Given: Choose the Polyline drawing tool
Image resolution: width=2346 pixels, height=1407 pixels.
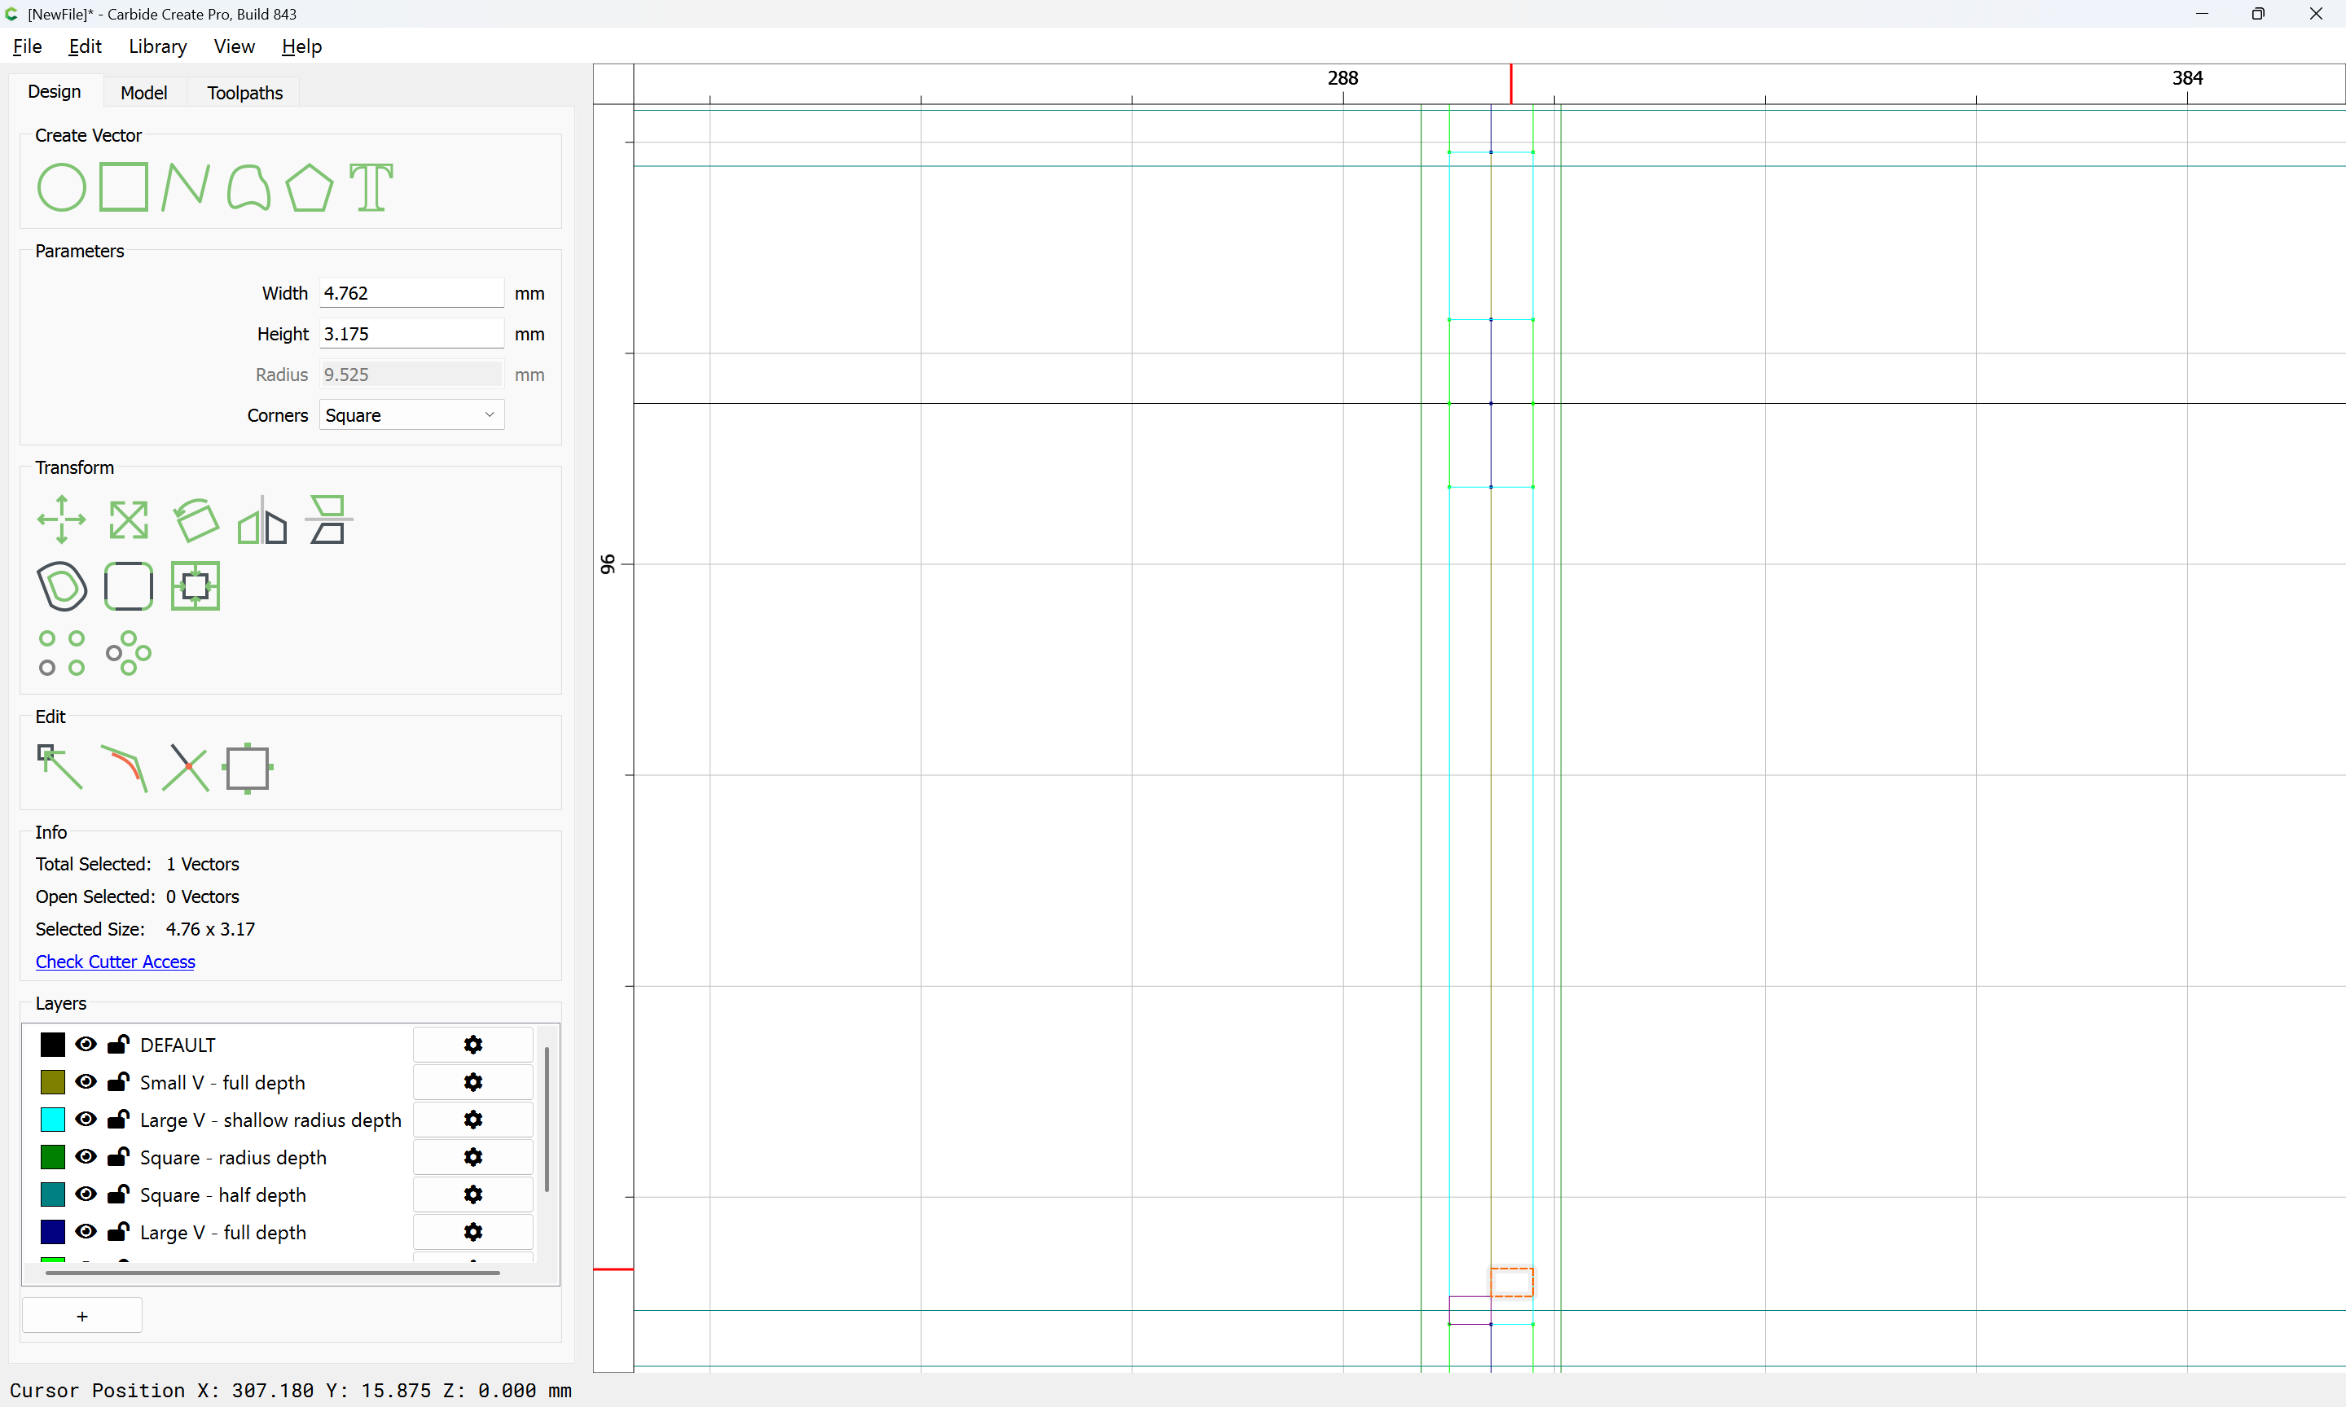Looking at the screenshot, I should tap(185, 186).
